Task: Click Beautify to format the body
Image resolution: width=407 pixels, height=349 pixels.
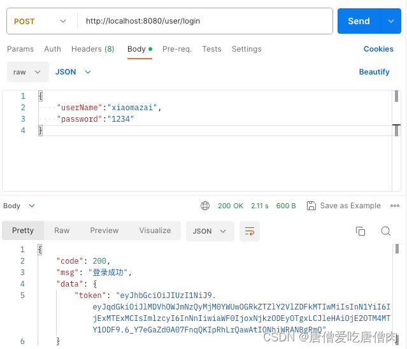Action: tap(374, 72)
